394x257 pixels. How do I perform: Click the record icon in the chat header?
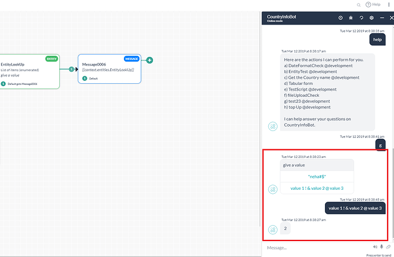click(341, 18)
